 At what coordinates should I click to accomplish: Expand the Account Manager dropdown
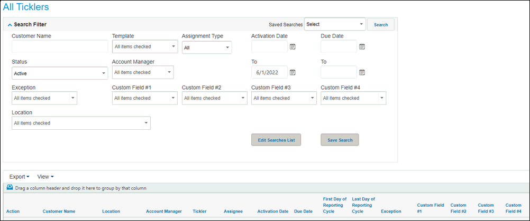click(143, 72)
